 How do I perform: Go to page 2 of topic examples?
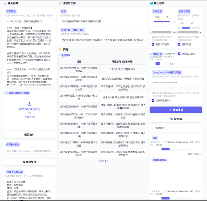pos(107,161)
